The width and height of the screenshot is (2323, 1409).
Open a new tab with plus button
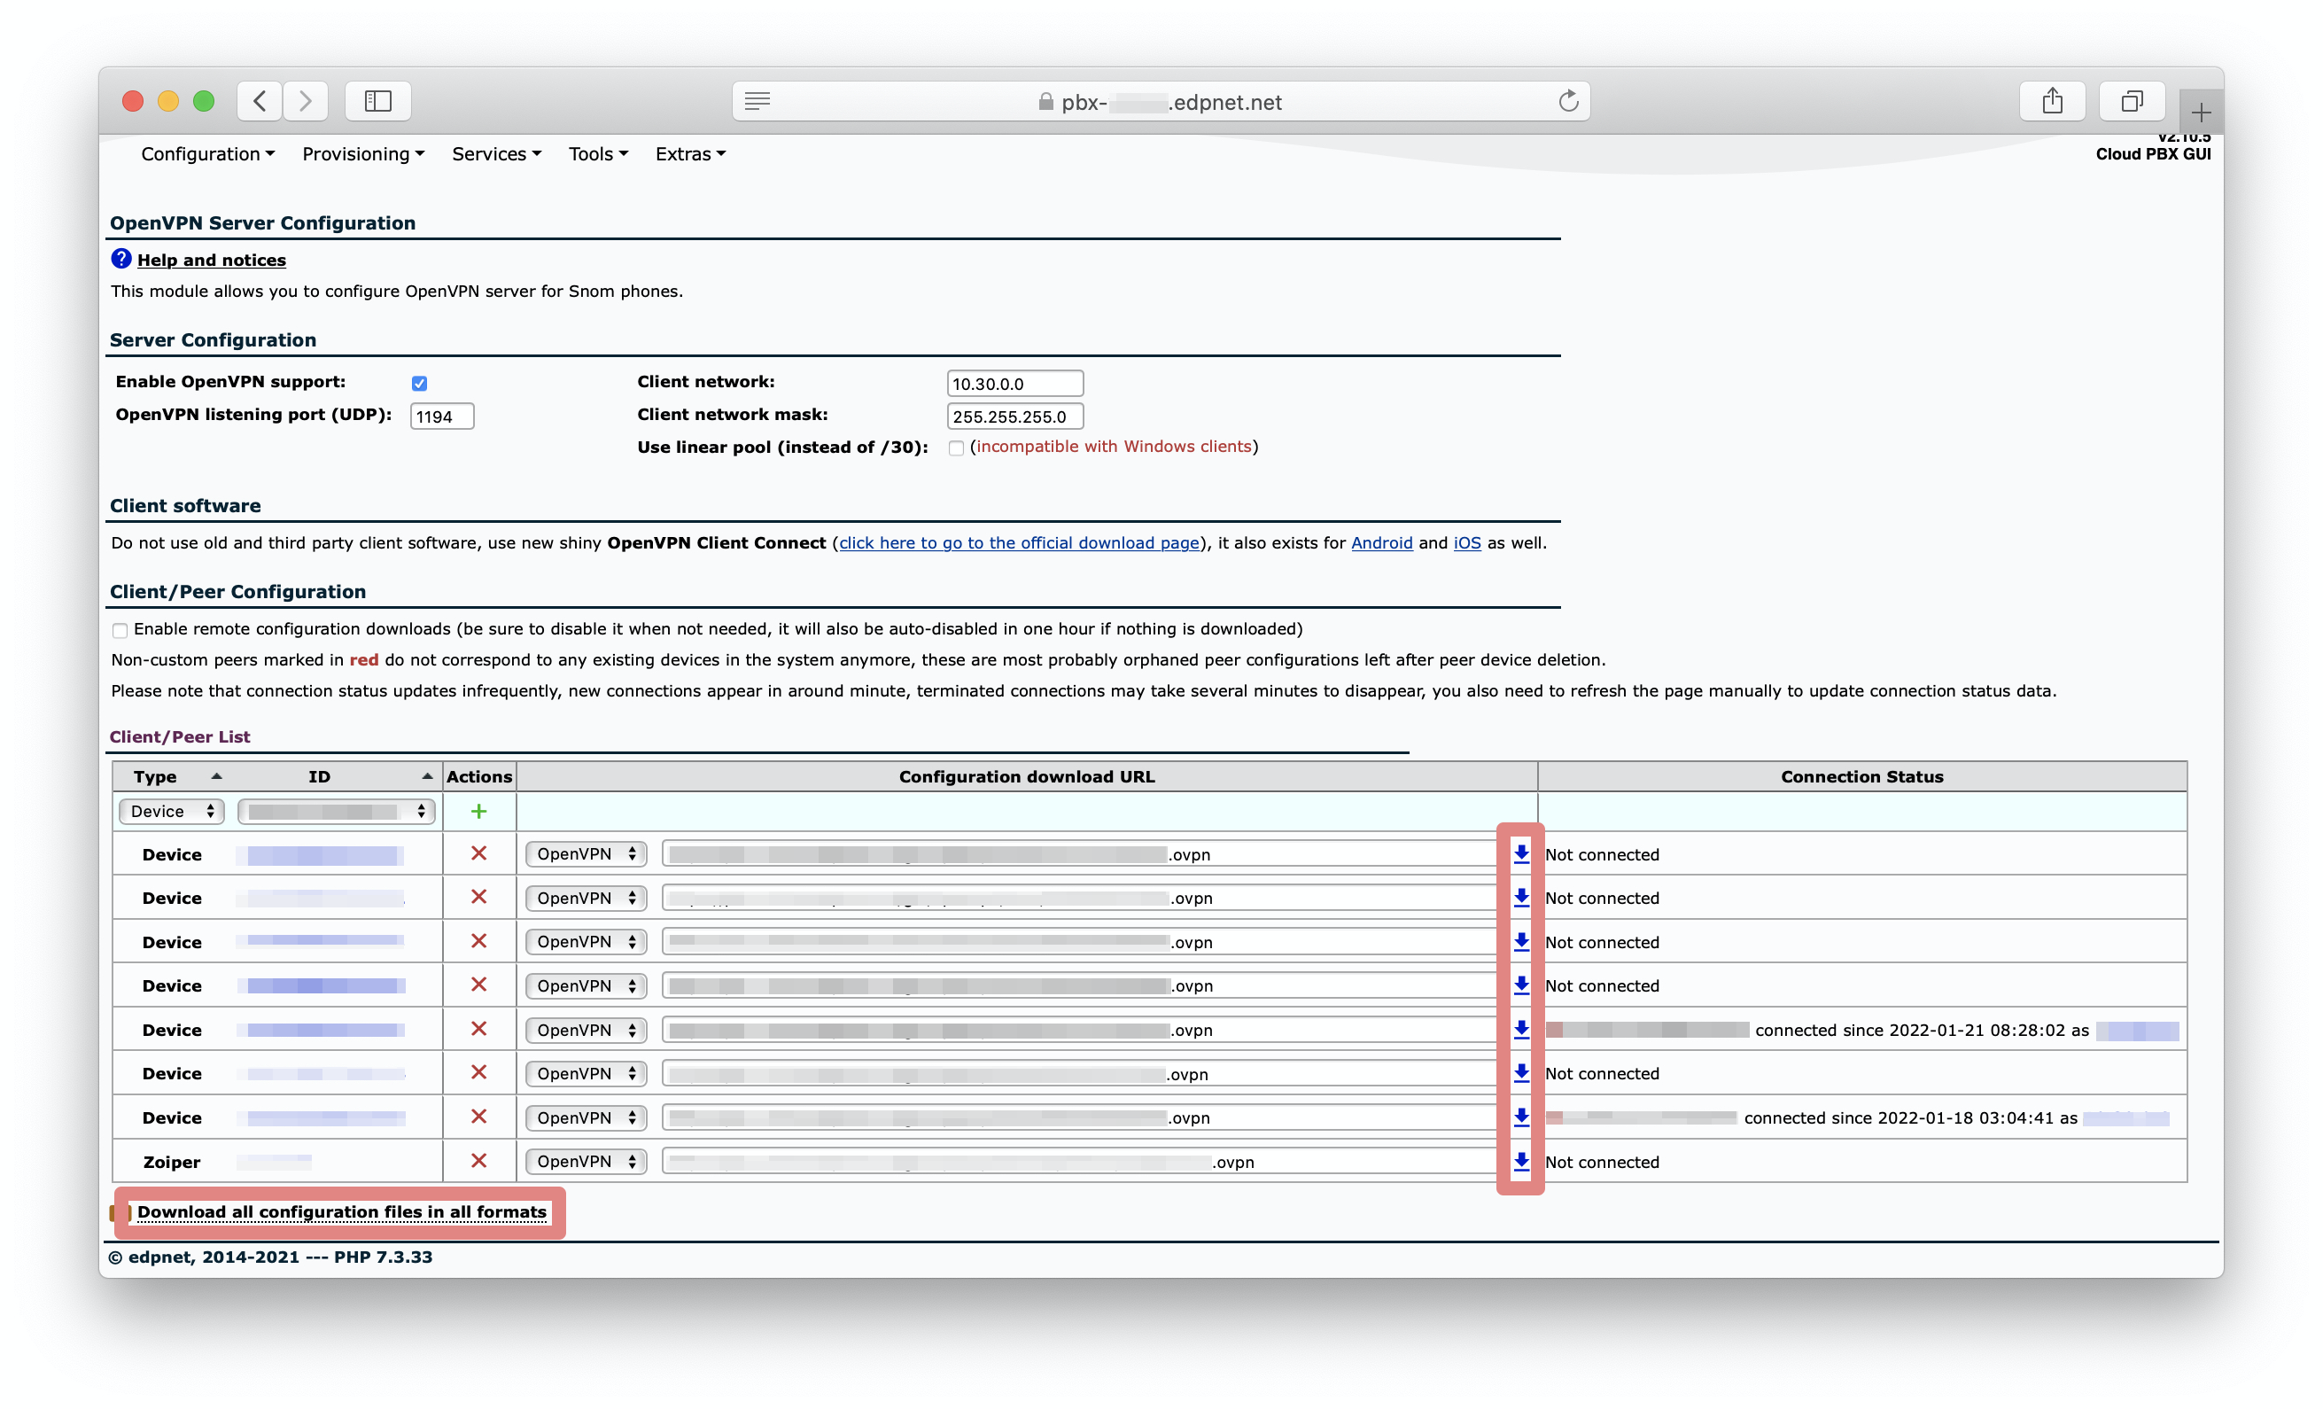click(2201, 113)
